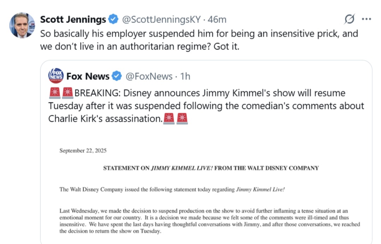Click the September 22, 2025 date in statement

point(83,150)
